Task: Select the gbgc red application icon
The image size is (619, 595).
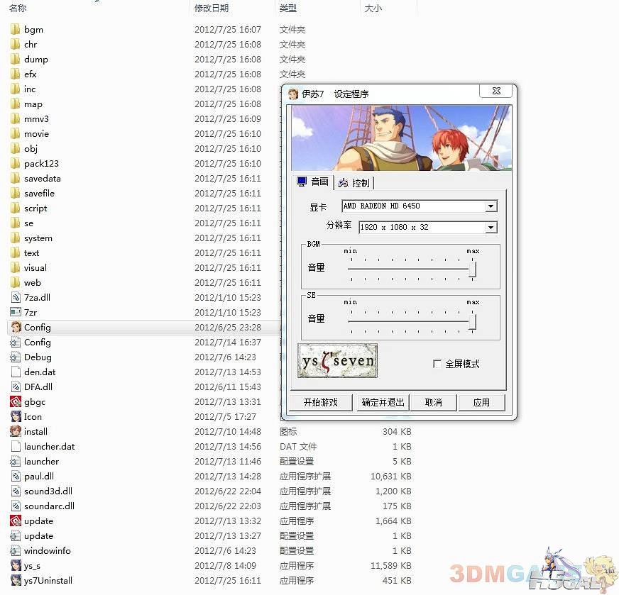Action: point(16,402)
